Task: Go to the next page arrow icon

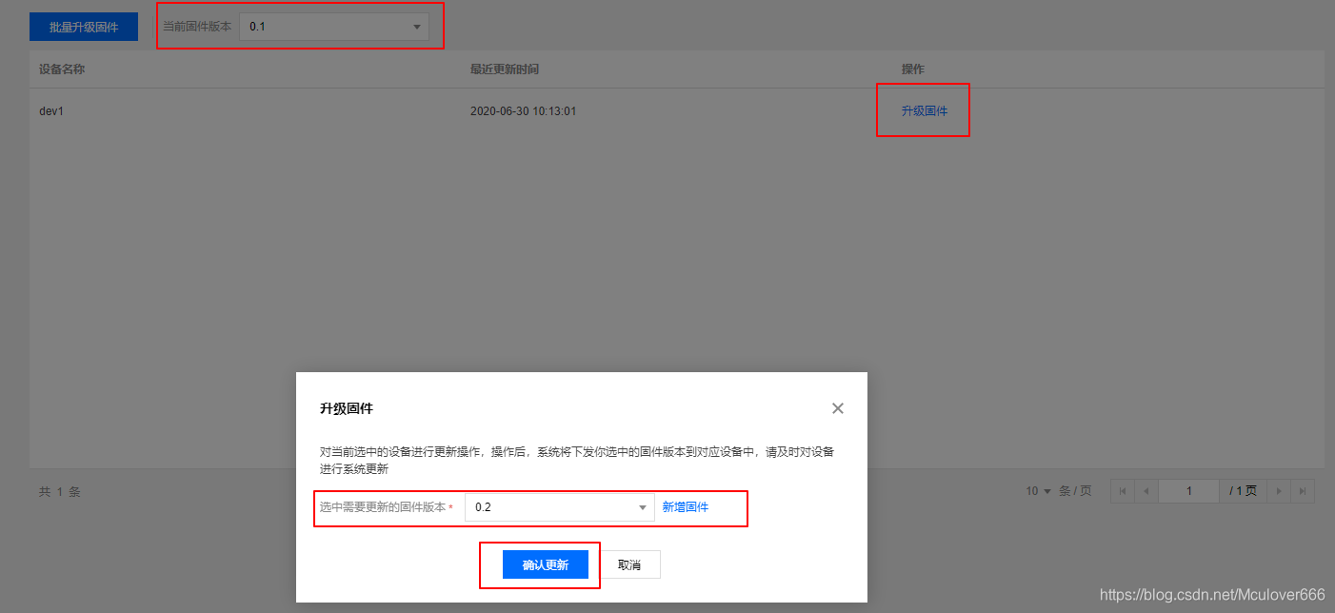Action: [1280, 490]
